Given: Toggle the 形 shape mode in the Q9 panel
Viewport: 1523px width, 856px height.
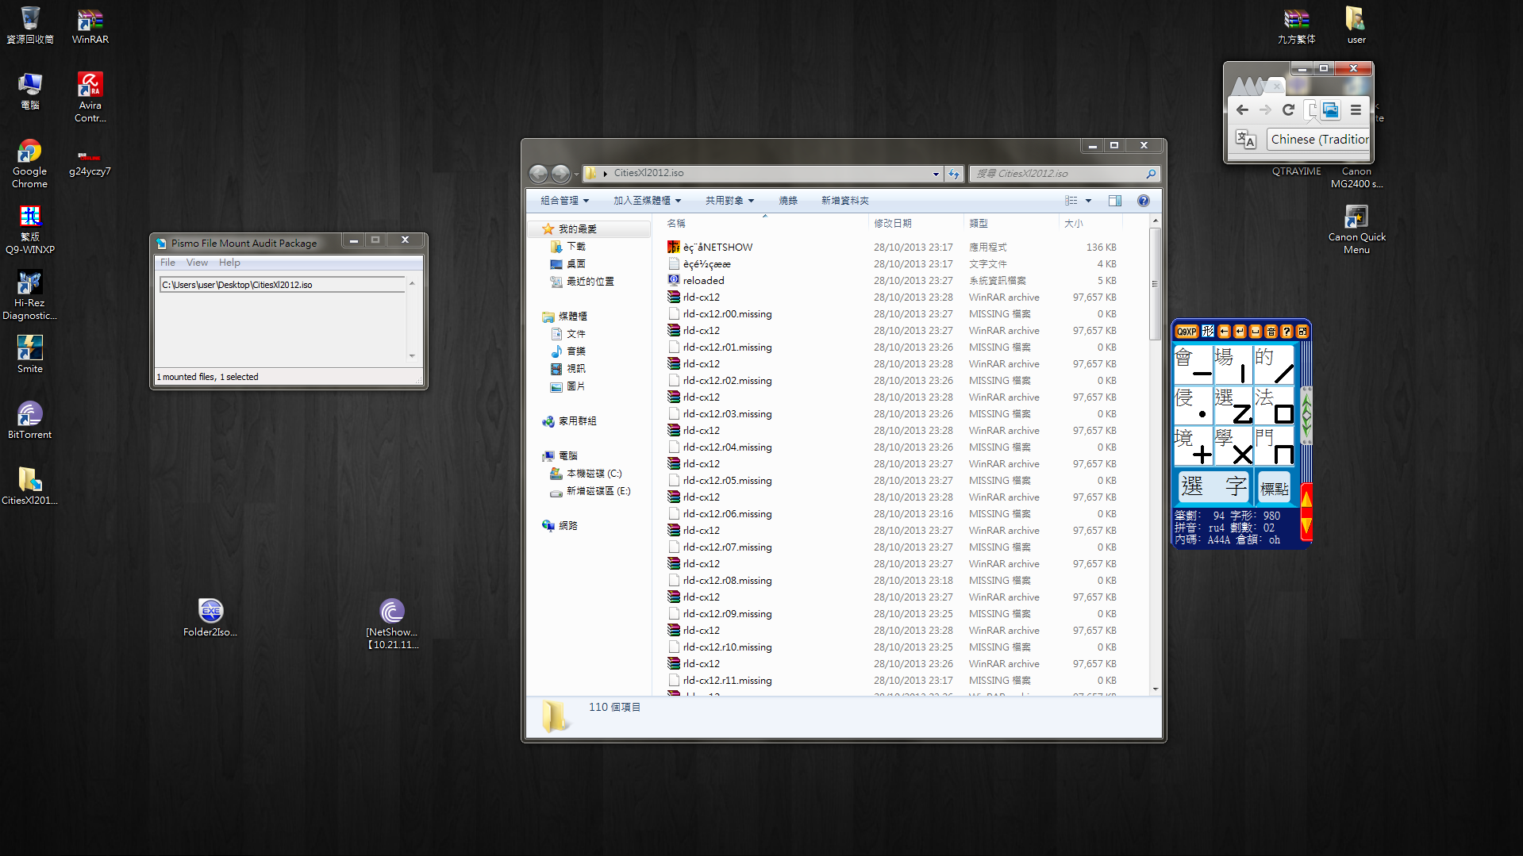Looking at the screenshot, I should coord(1208,332).
